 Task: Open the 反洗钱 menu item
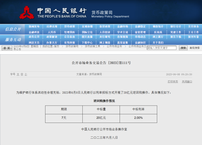pos(158,32)
